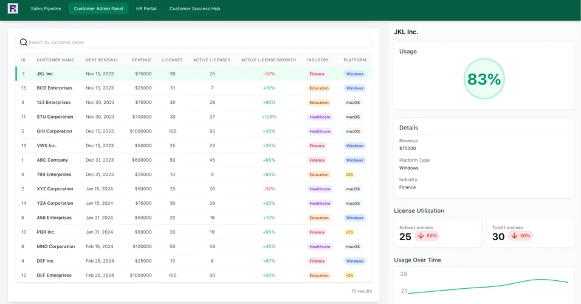Click the -50% growth value
Image resolution: width=581 pixels, height=304 pixels.
click(x=269, y=74)
